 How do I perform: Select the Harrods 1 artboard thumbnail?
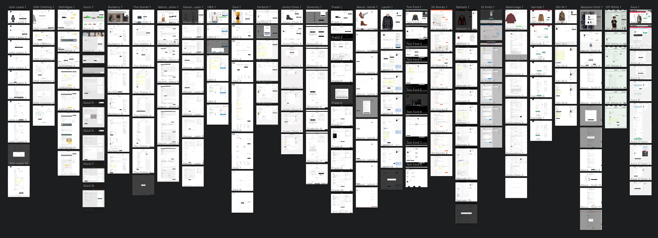[x=541, y=16]
